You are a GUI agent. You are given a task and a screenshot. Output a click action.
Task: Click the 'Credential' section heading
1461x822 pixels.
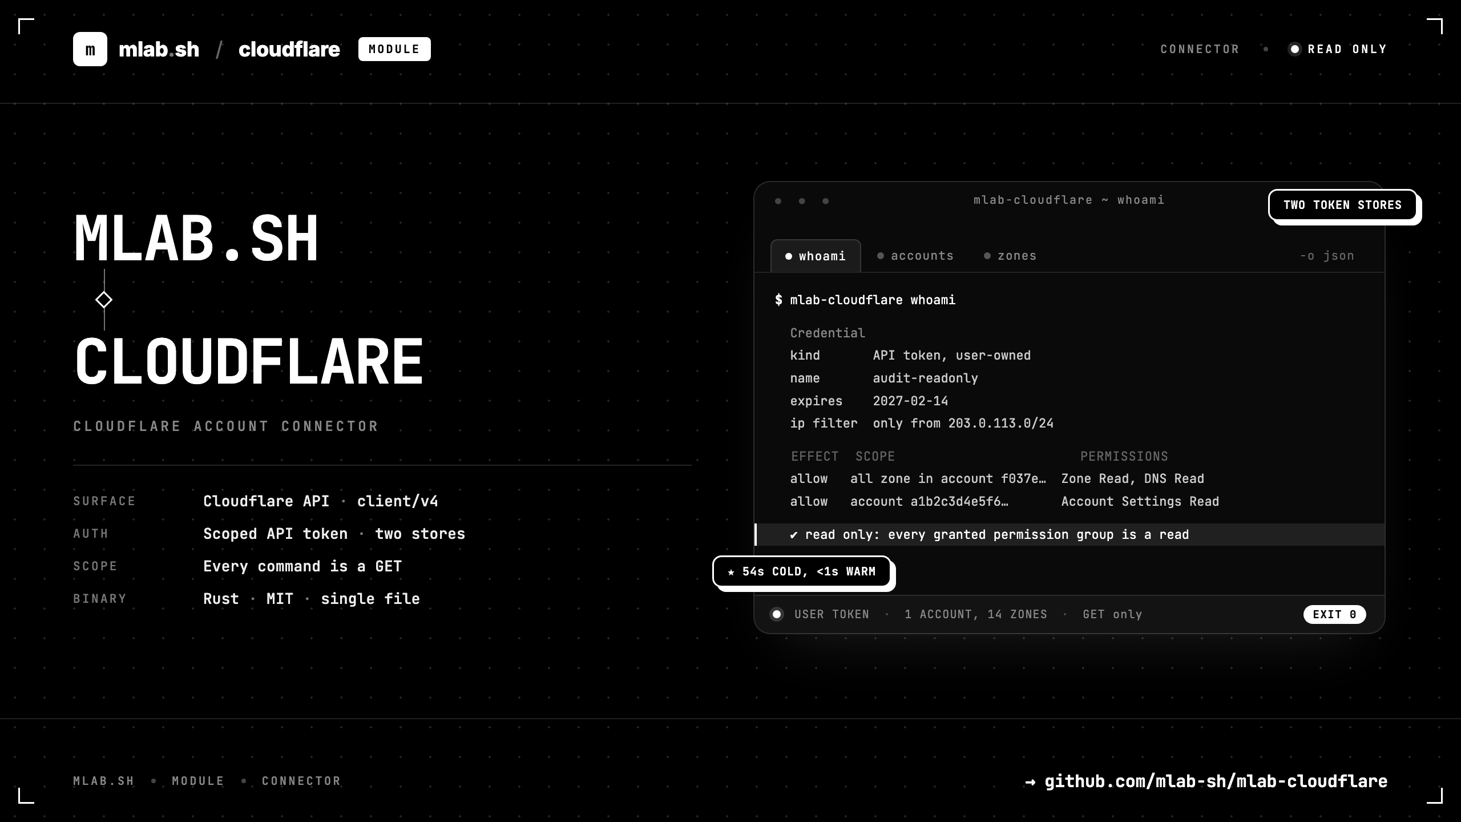[x=828, y=333]
